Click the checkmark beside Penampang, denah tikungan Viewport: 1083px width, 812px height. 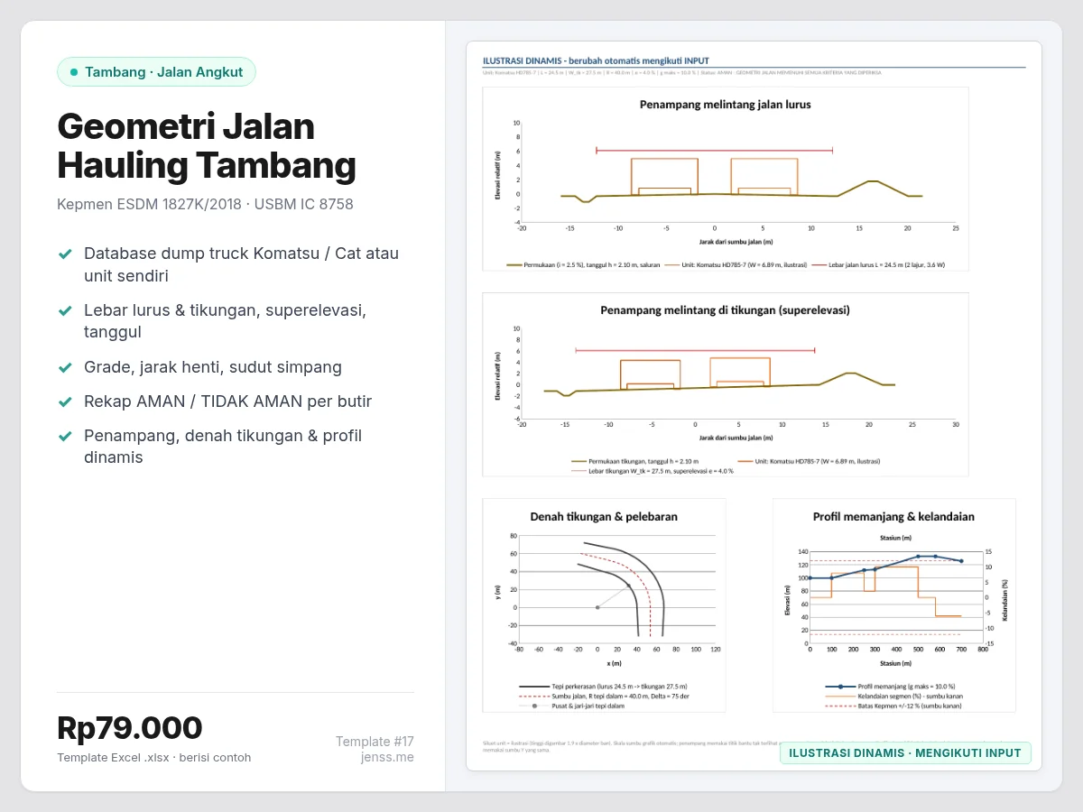[x=65, y=437]
